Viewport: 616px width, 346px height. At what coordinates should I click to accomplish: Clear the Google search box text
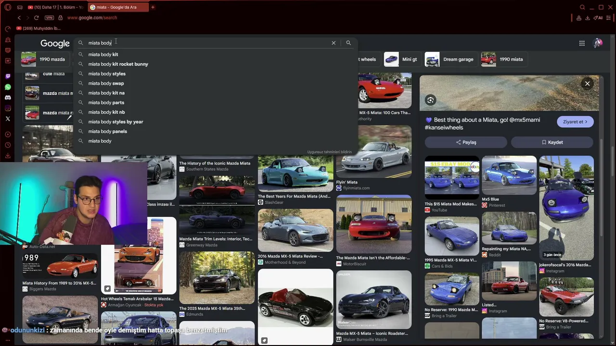(x=334, y=43)
